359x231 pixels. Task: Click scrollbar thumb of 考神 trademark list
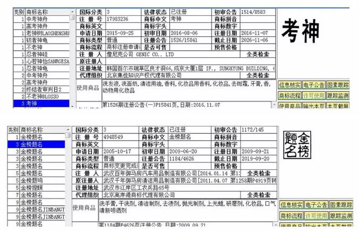(x=72, y=18)
